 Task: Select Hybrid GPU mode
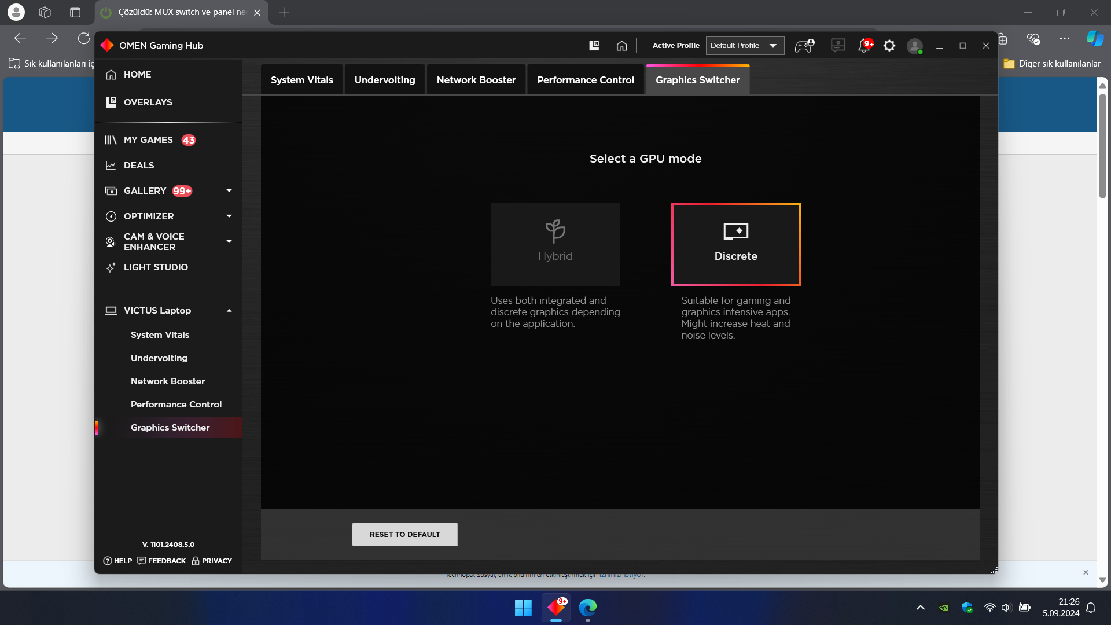555,244
